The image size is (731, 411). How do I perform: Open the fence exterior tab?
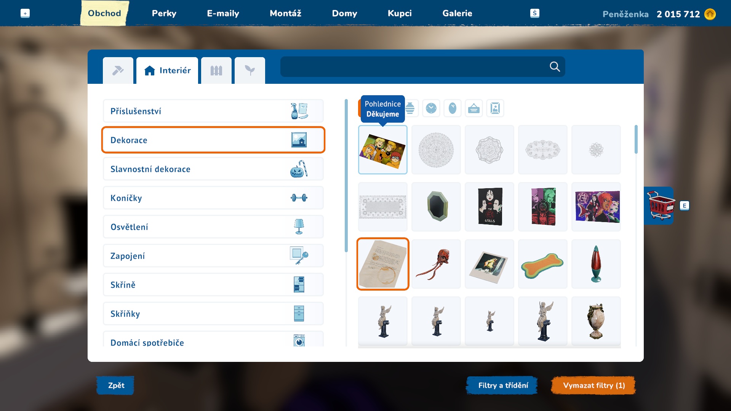(x=216, y=70)
